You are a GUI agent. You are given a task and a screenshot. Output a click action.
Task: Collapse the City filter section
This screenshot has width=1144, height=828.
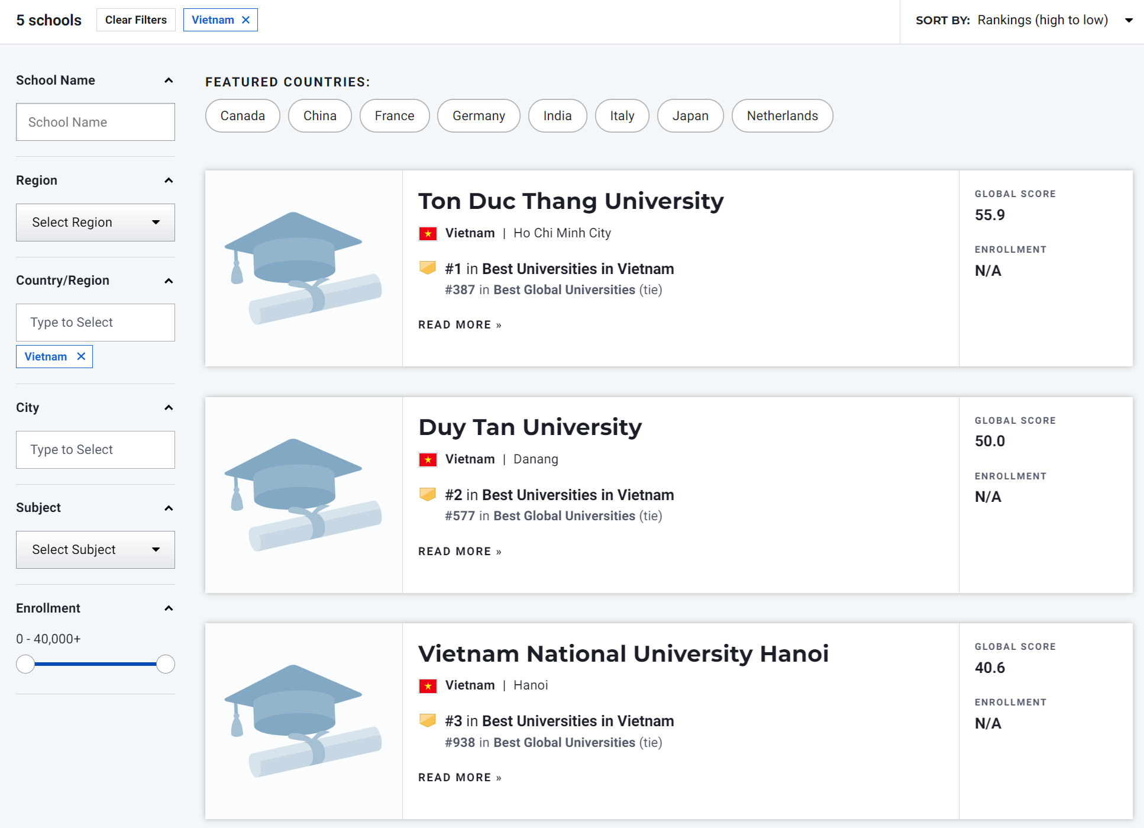[x=169, y=408]
